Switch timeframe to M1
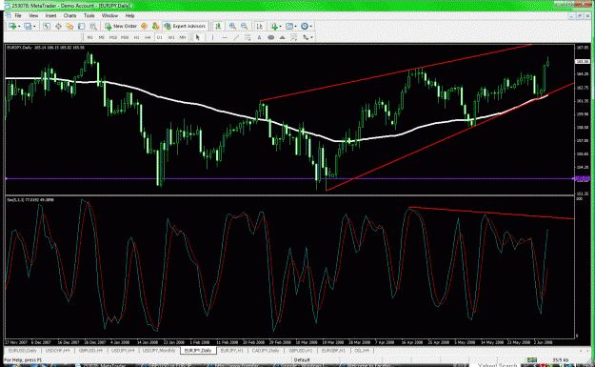Screen dimensions: 595x367 pos(89,37)
